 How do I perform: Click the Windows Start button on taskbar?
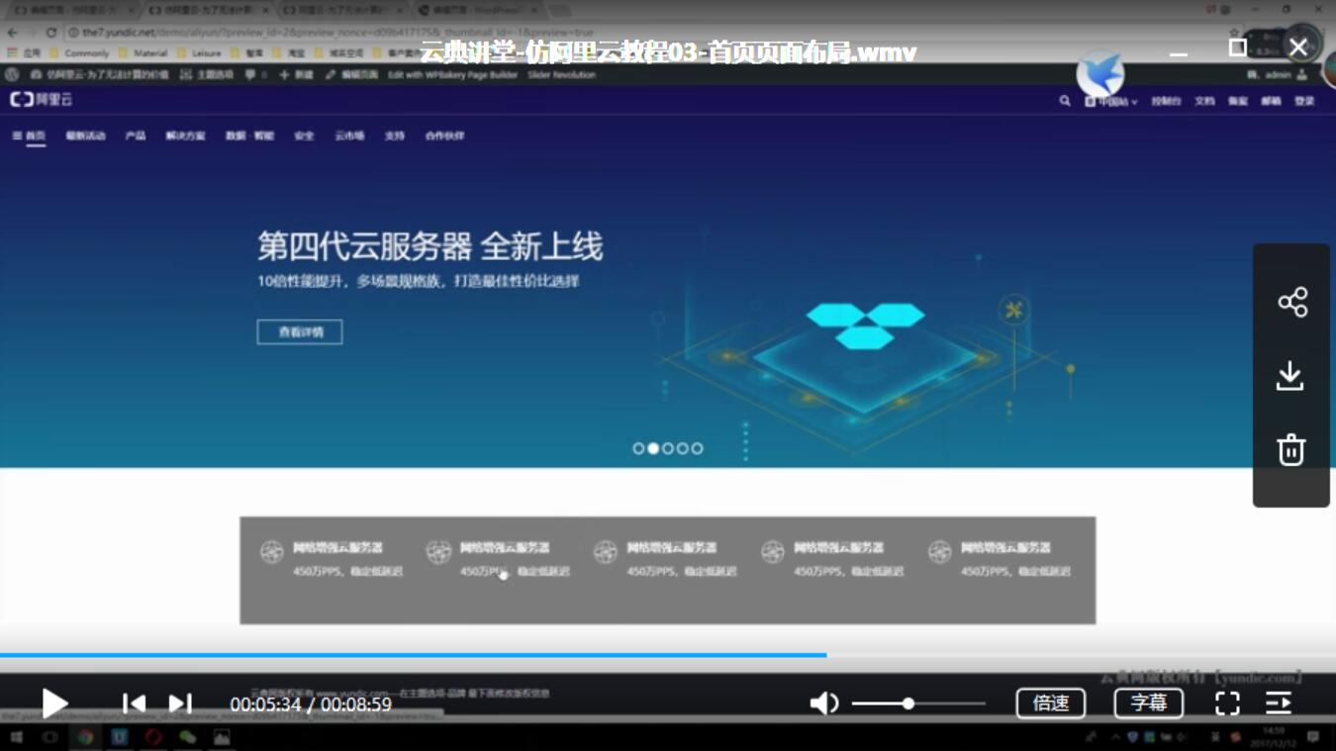coord(16,737)
